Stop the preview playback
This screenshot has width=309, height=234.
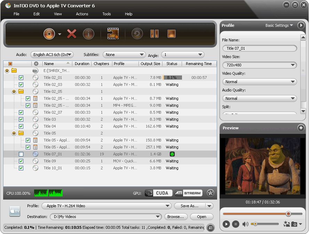point(236,224)
